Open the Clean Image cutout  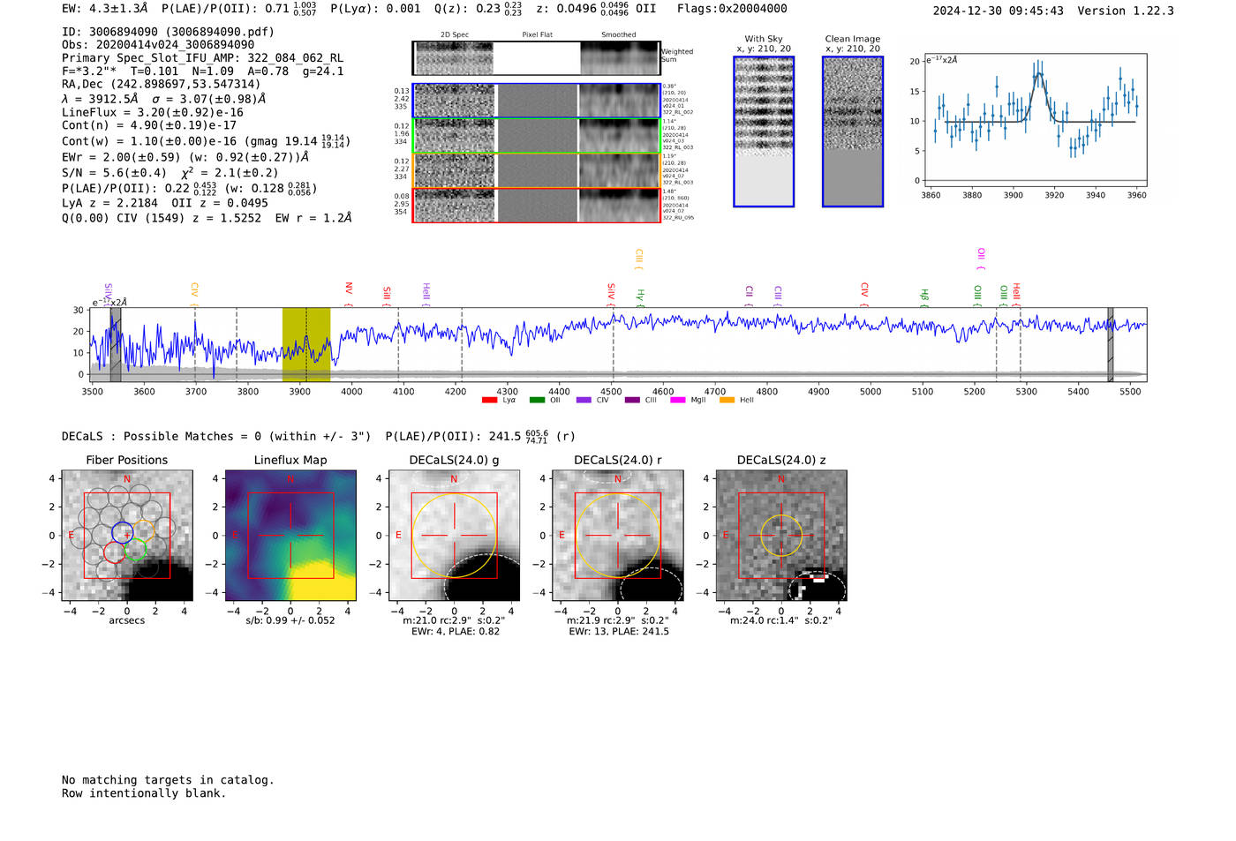853,131
